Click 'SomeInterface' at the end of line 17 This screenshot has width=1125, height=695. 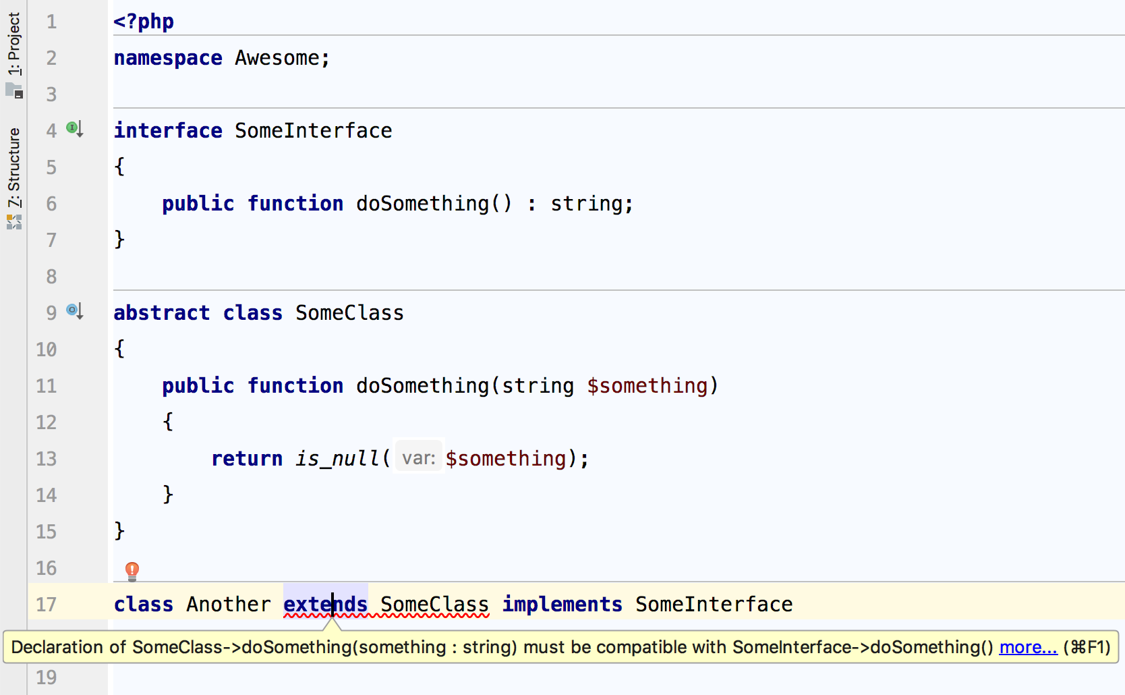[x=714, y=604]
